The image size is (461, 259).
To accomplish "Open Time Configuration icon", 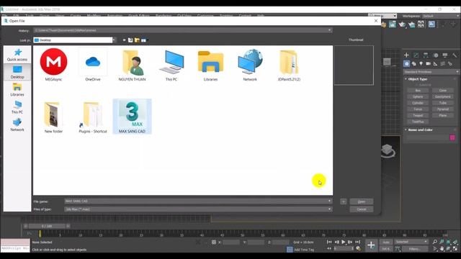I will (x=359, y=248).
